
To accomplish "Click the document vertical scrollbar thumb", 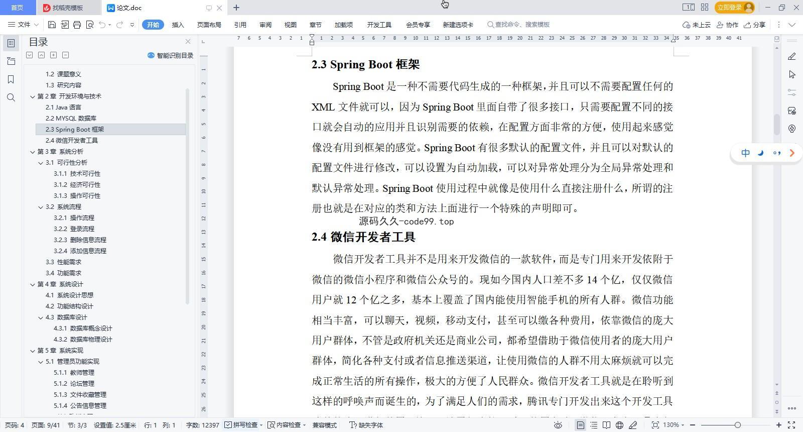I will [777, 125].
